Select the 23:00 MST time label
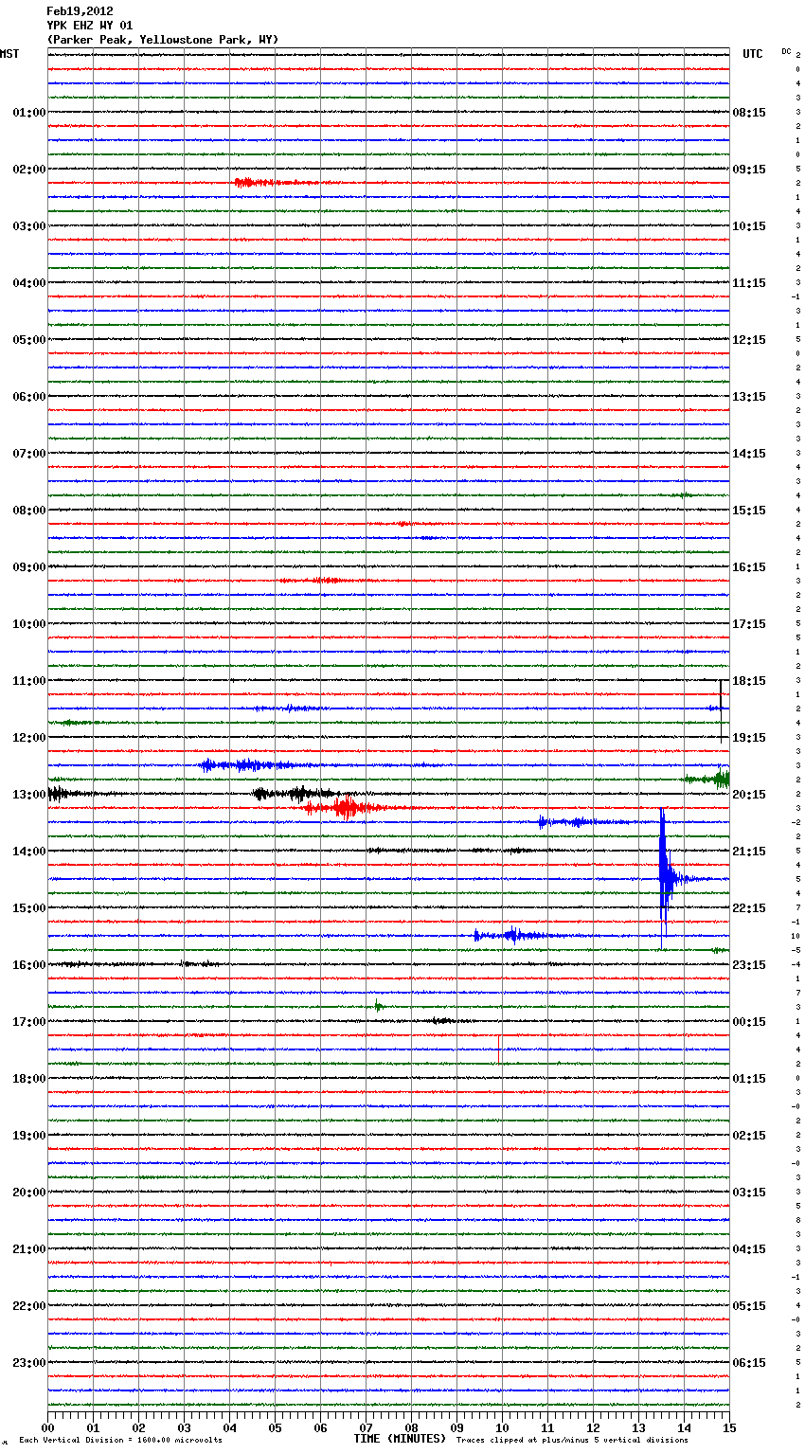805x1453 pixels. 29,1363
